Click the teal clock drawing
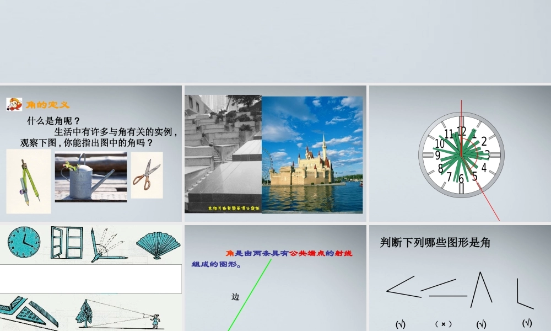 click(x=24, y=242)
